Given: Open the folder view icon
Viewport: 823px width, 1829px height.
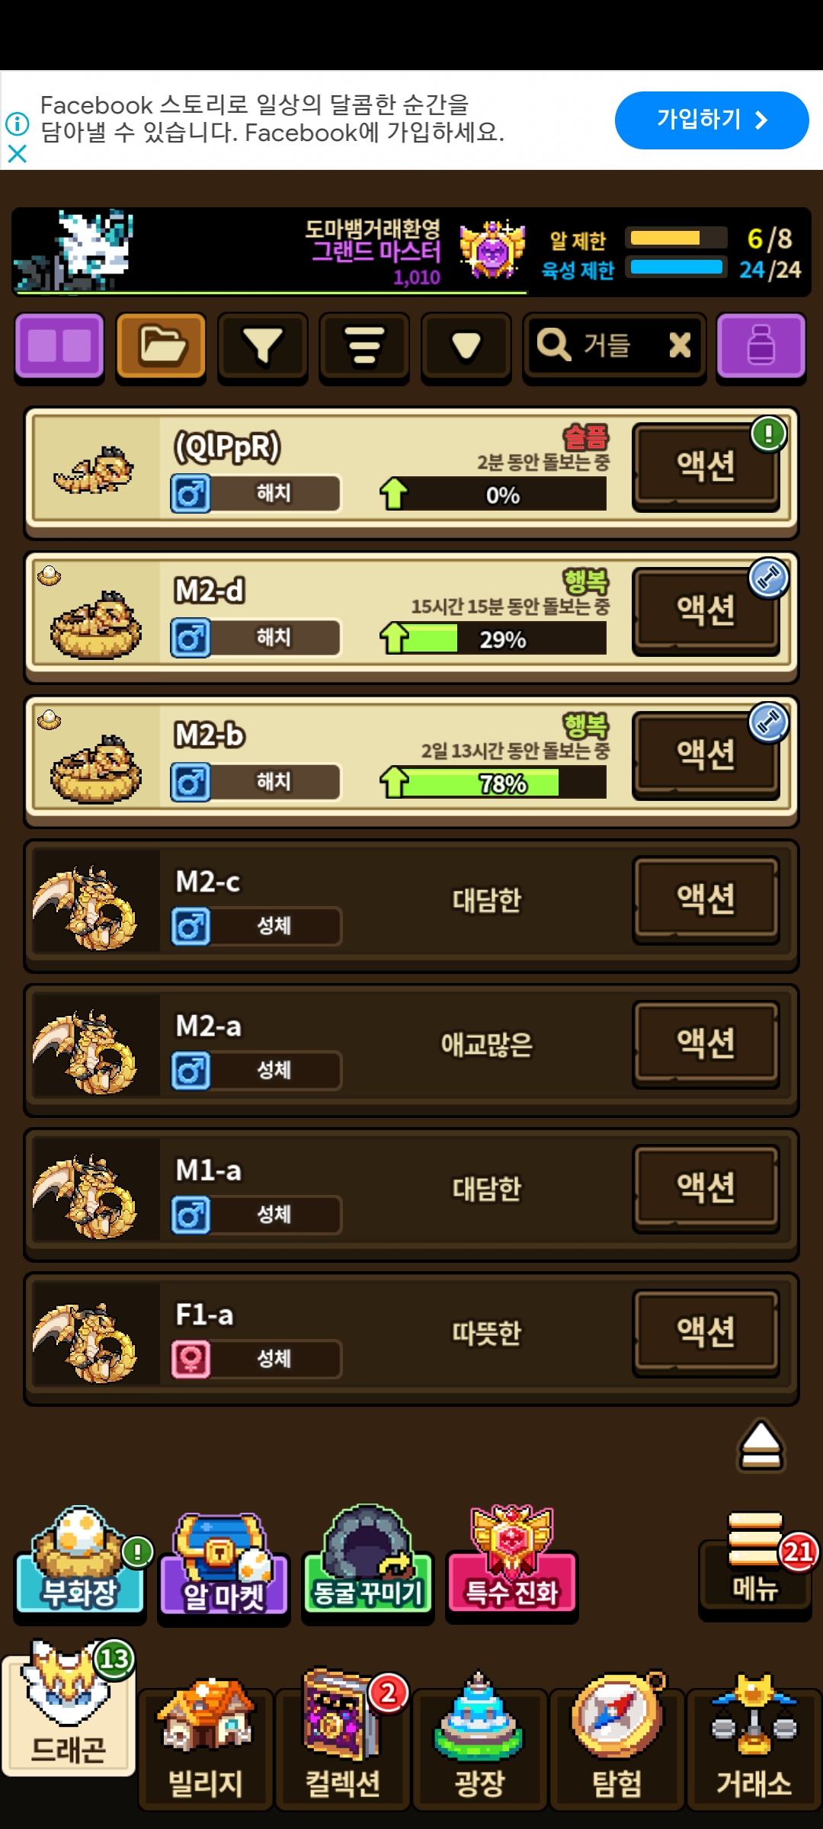Looking at the screenshot, I should [x=161, y=347].
